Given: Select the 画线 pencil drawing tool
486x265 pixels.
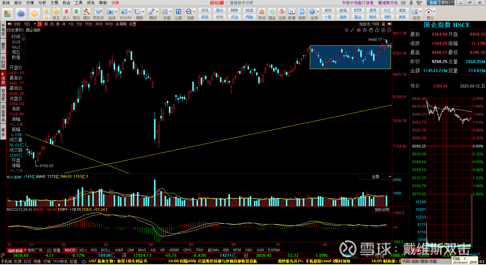Looking at the screenshot, I should pyautogui.click(x=151, y=12).
